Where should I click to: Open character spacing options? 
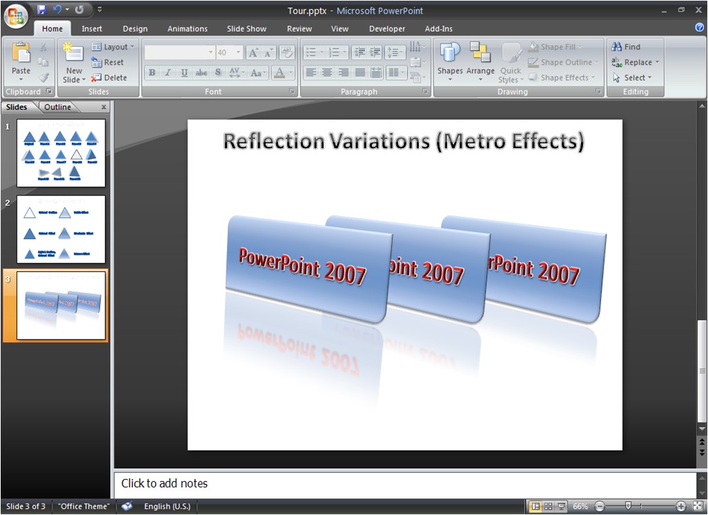(237, 72)
